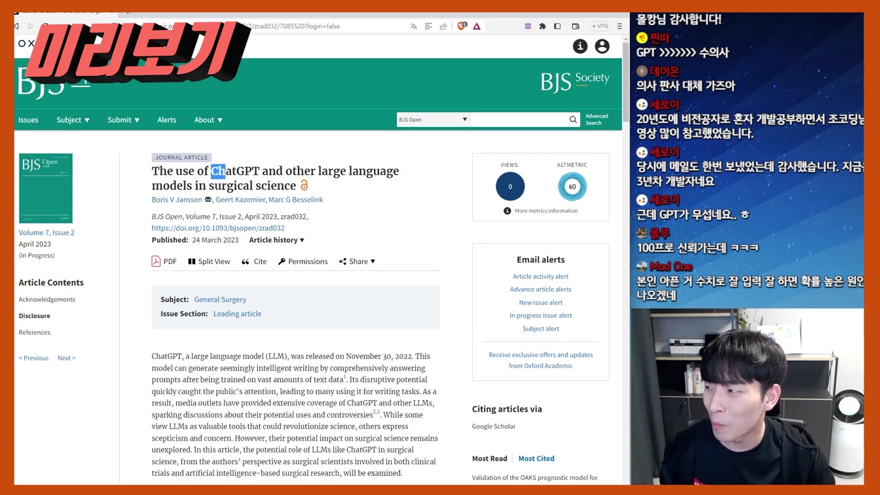Viewport: 880px width, 495px height.
Task: Jump to Acknowledgements section
Action: click(46, 299)
